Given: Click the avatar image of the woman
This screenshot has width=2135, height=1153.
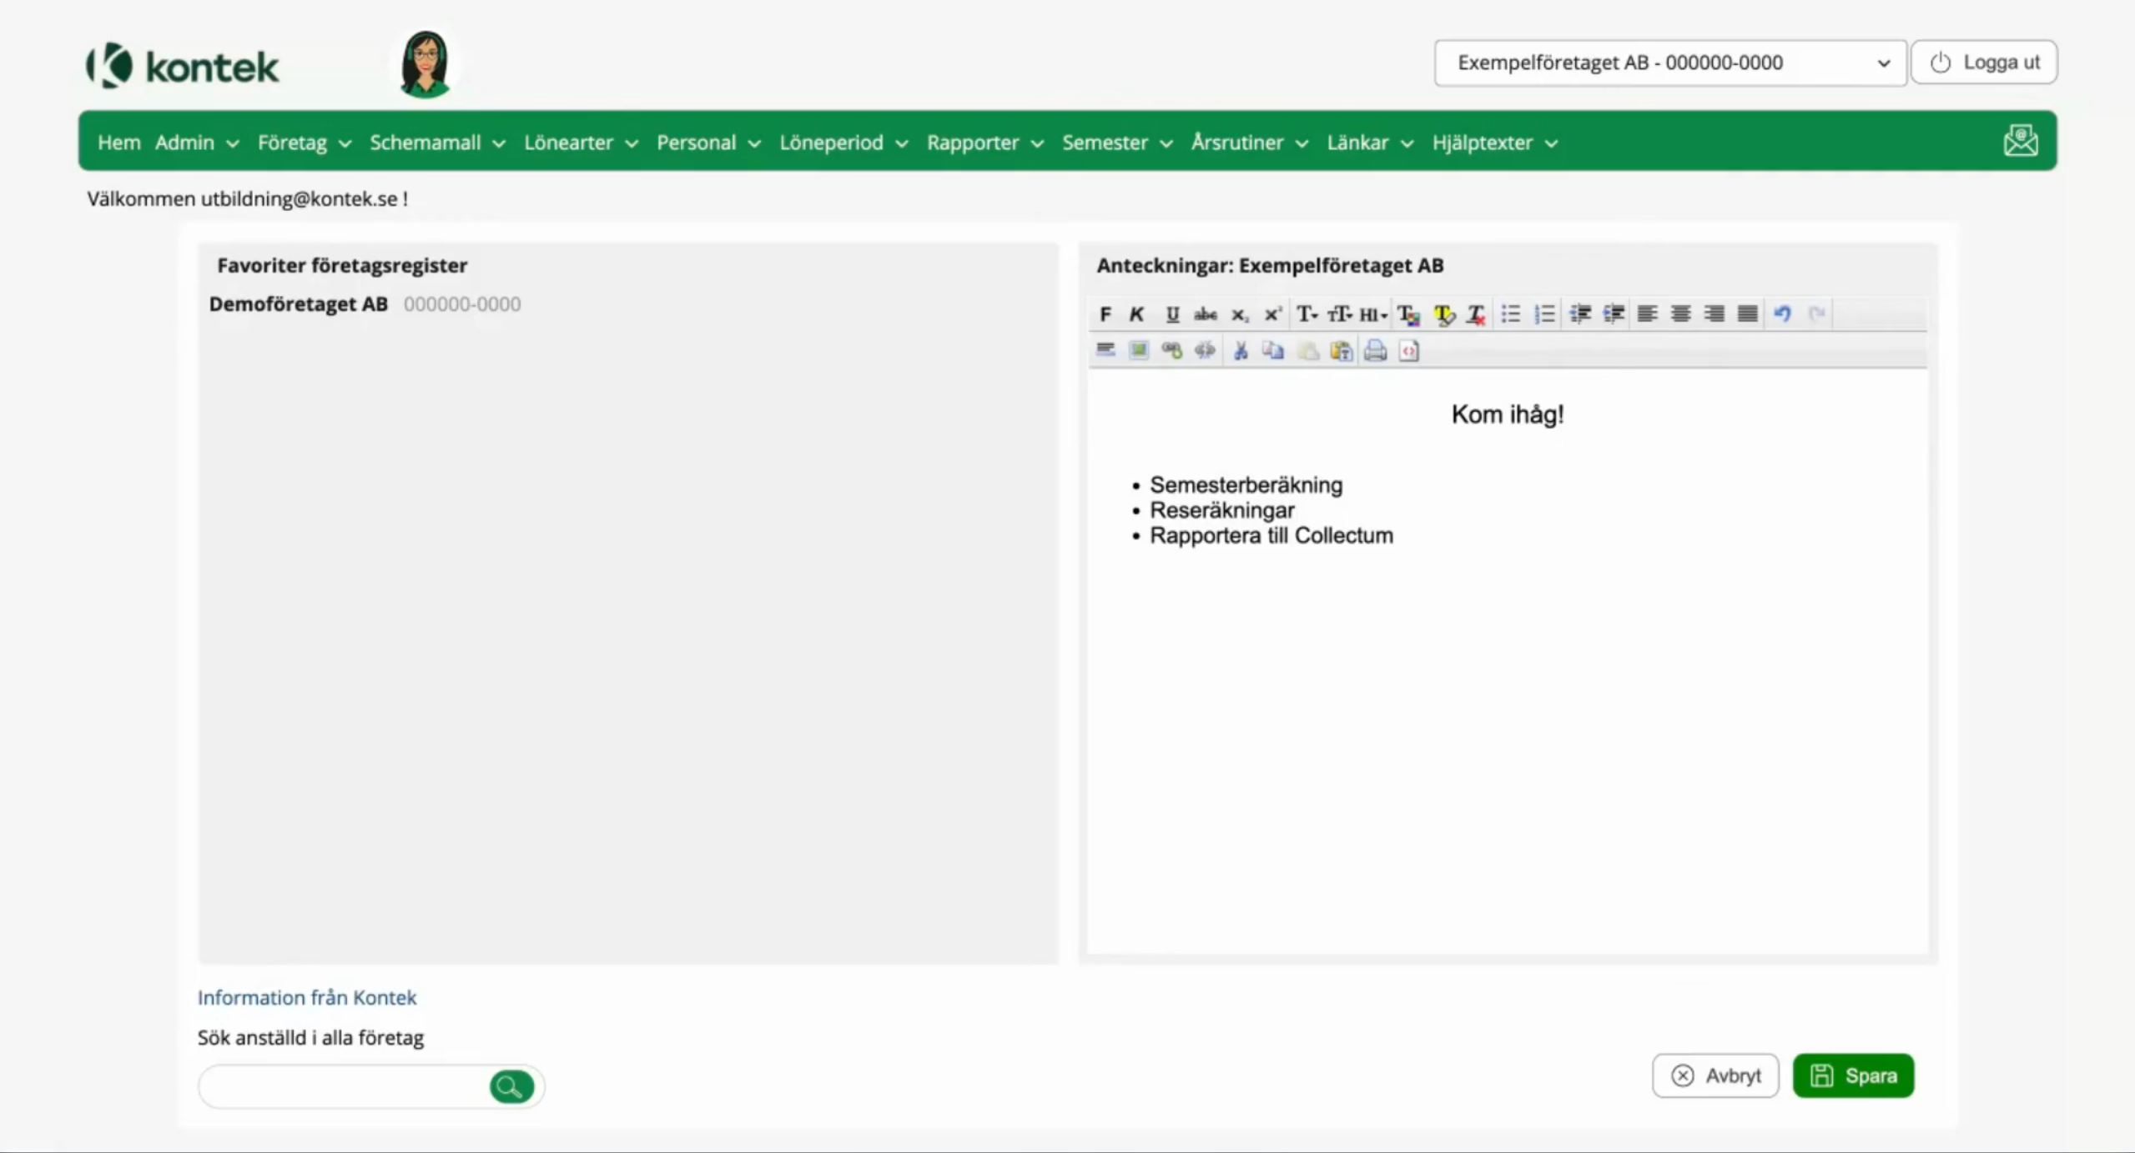Looking at the screenshot, I should pos(425,63).
